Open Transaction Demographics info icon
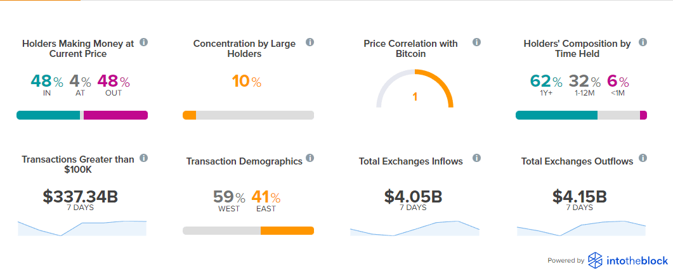Screen dimensions: 673x274 pos(310,158)
